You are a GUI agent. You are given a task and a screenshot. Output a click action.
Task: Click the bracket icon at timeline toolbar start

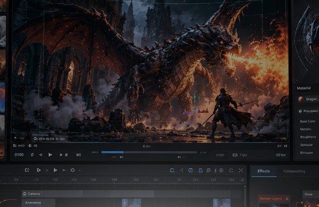click(27, 170)
